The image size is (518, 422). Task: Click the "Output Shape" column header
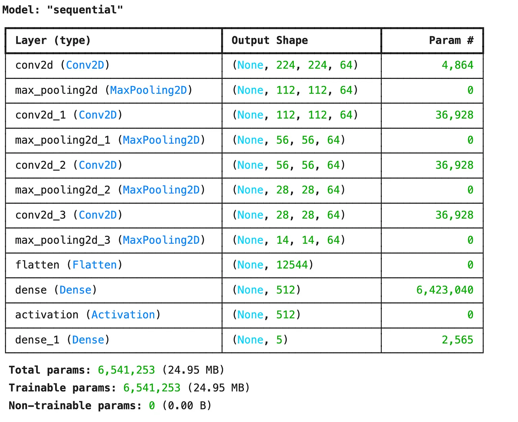coord(269,40)
